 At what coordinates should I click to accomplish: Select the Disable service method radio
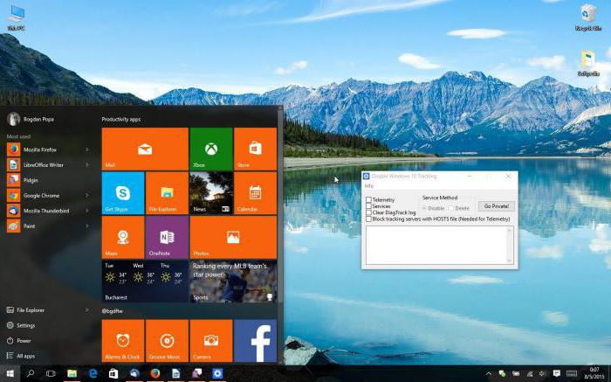[425, 208]
